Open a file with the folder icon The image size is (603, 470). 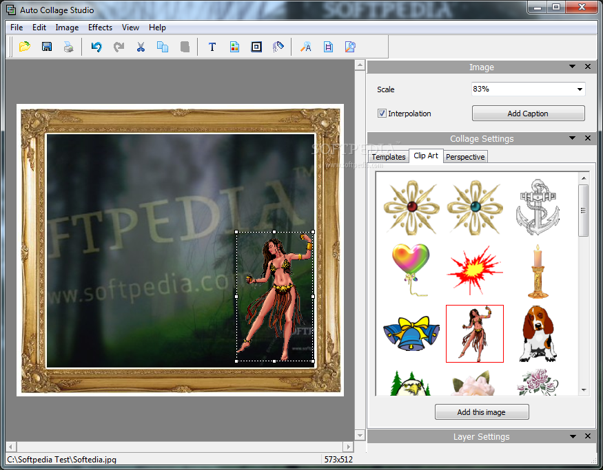(x=25, y=47)
